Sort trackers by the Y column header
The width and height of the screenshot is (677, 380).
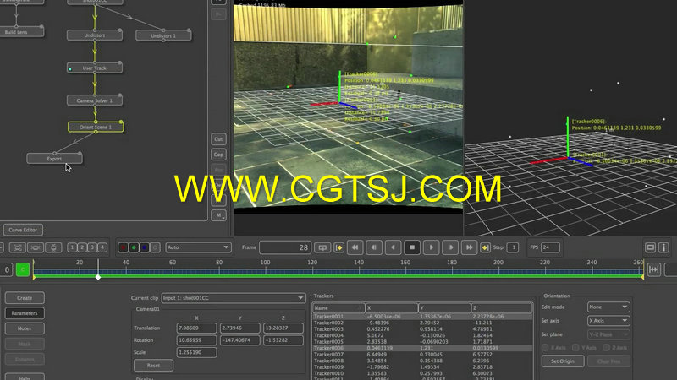[x=445, y=308]
